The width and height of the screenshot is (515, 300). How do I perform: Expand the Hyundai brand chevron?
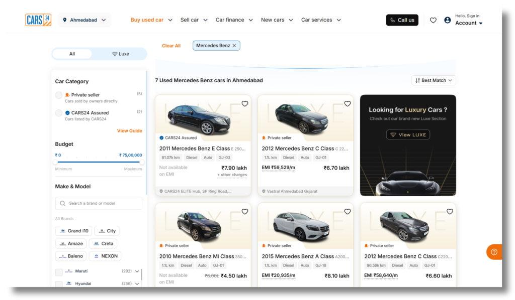[x=136, y=283]
